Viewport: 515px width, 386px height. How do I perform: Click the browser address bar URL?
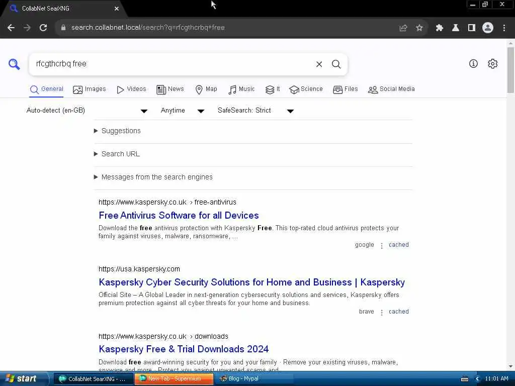click(x=148, y=28)
